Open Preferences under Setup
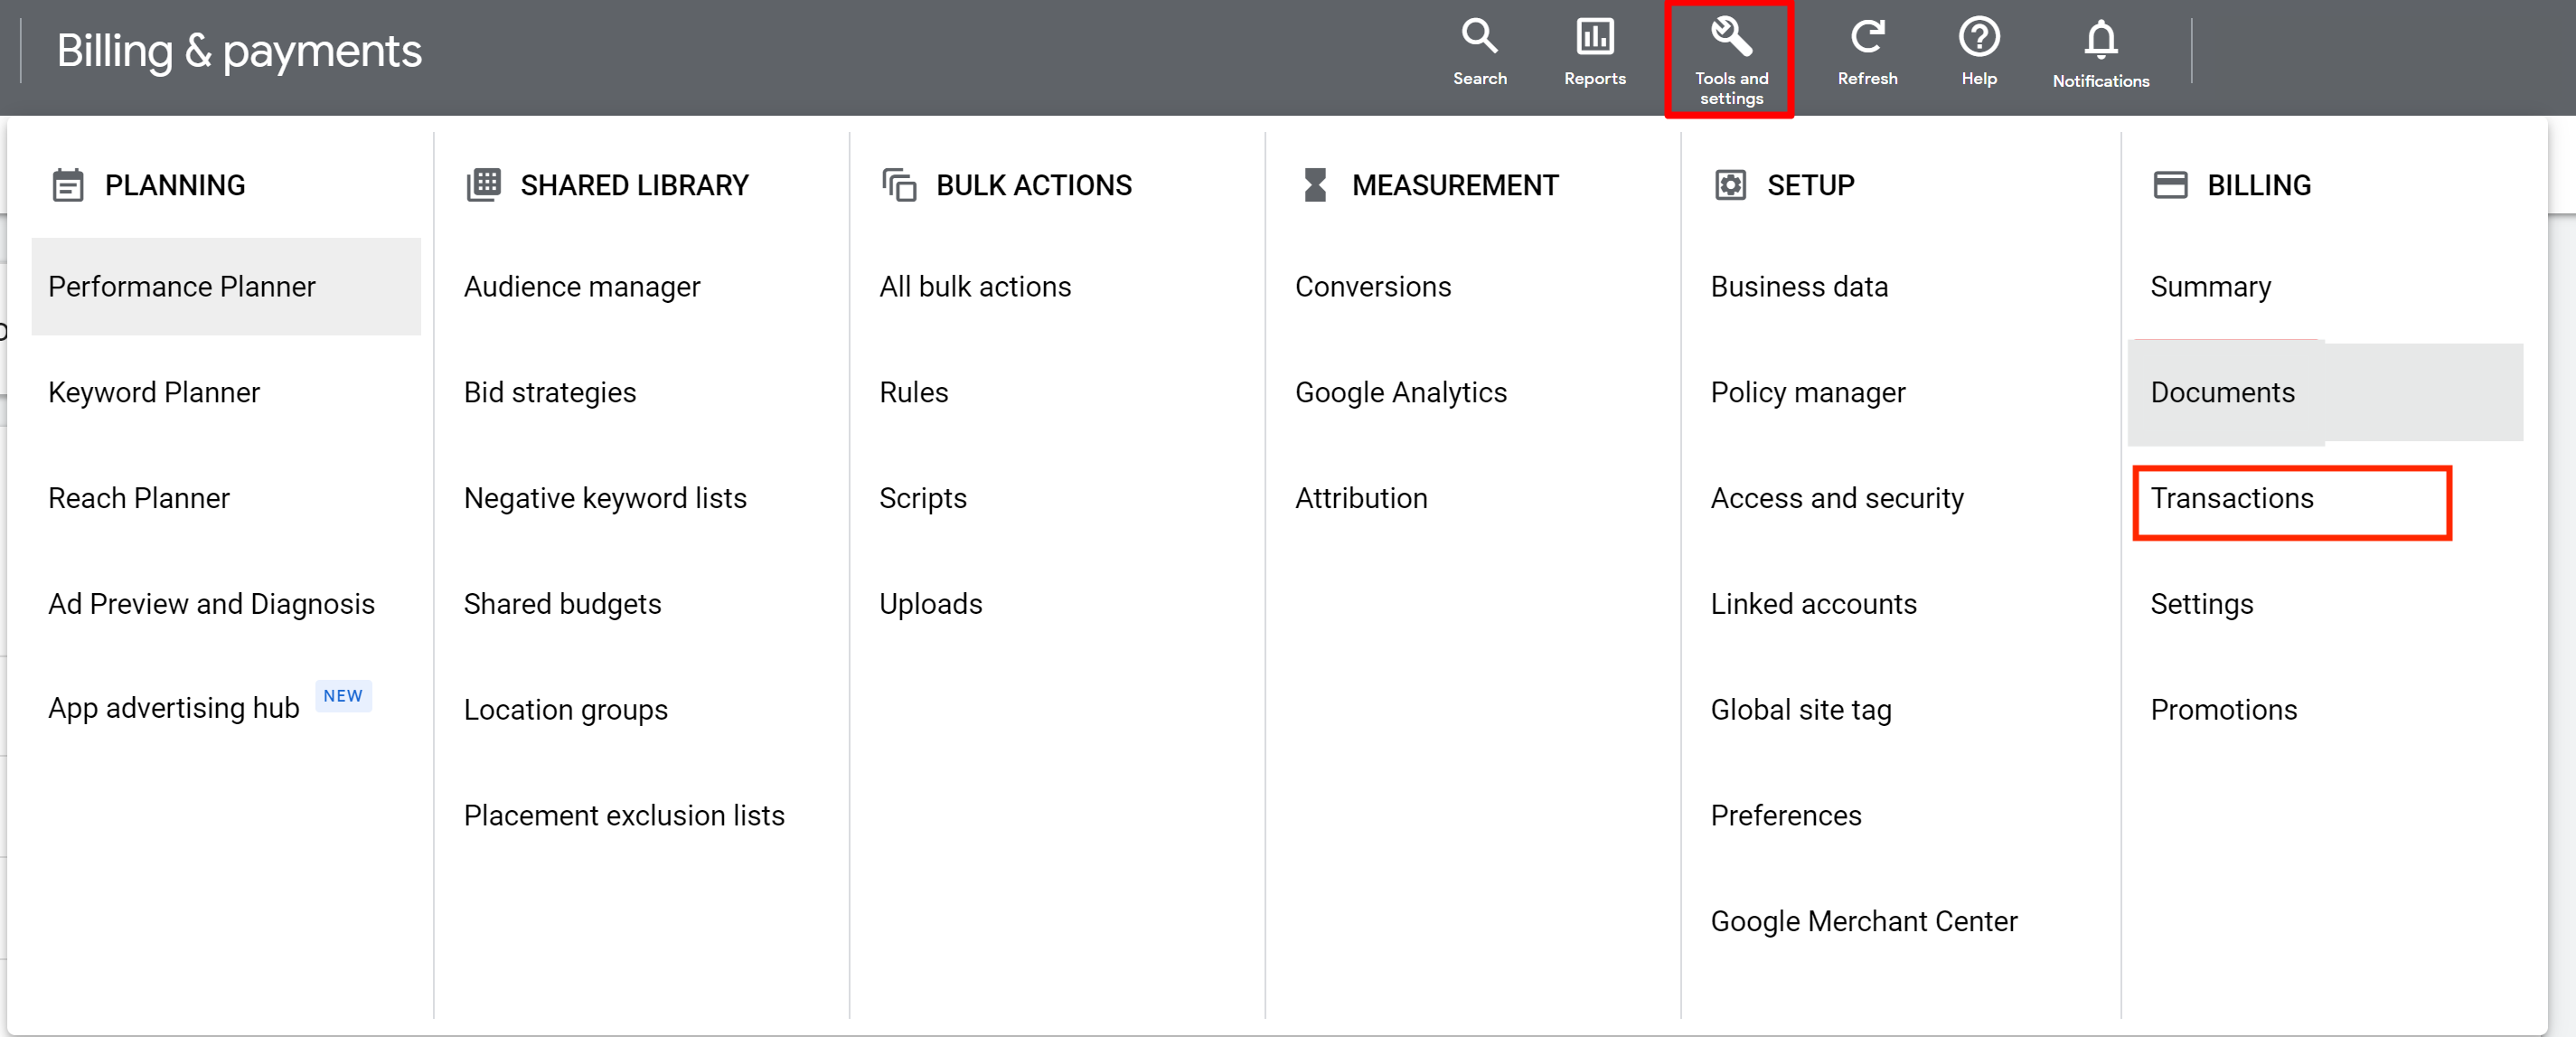The image size is (2576, 1037). pyautogui.click(x=1786, y=815)
